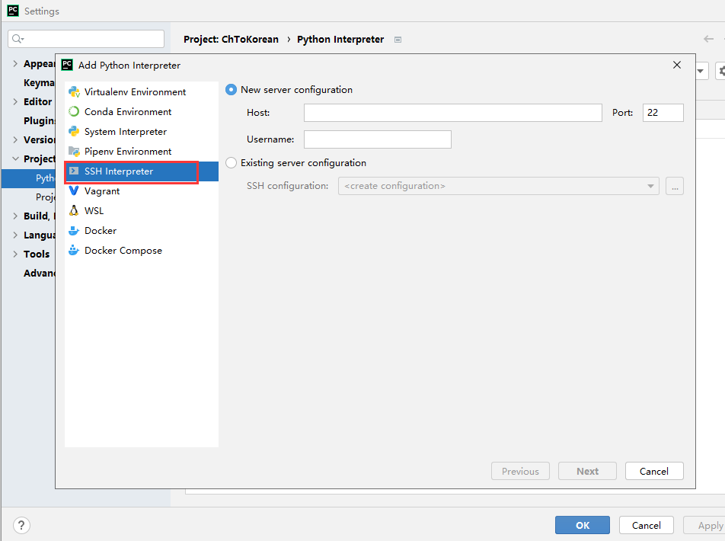
Task: Click Project: ChToKorean breadcrumb
Action: (x=232, y=40)
